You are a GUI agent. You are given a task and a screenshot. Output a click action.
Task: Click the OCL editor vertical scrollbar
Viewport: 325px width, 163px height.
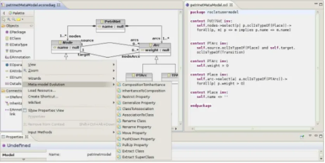(x=318, y=68)
